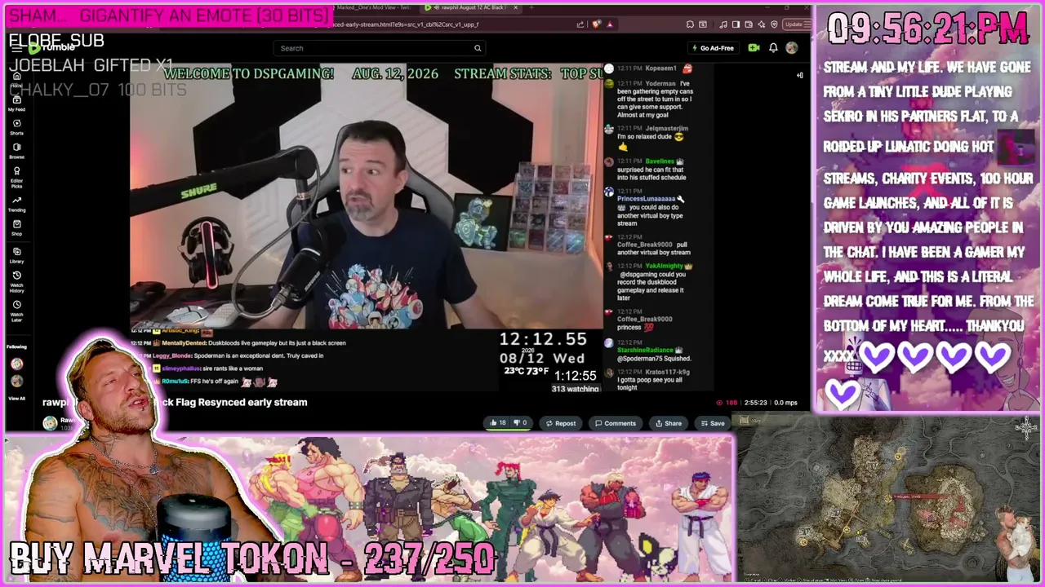Open the user profile avatar menu
The width and height of the screenshot is (1045, 587).
pyautogui.click(x=791, y=48)
